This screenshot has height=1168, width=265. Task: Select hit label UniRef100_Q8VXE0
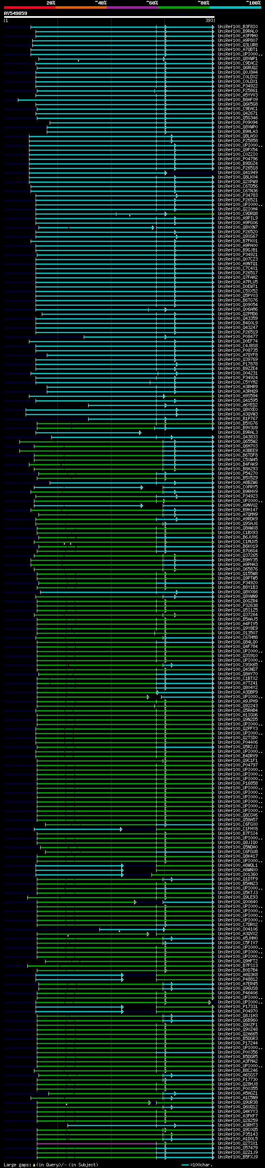click(x=238, y=409)
